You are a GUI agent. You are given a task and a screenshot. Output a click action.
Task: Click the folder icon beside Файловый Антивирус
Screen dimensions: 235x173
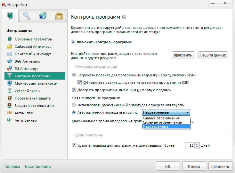(10, 47)
